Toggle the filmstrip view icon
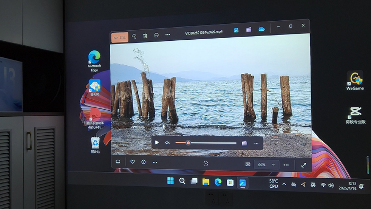This screenshot has height=209, width=371. (x=118, y=162)
